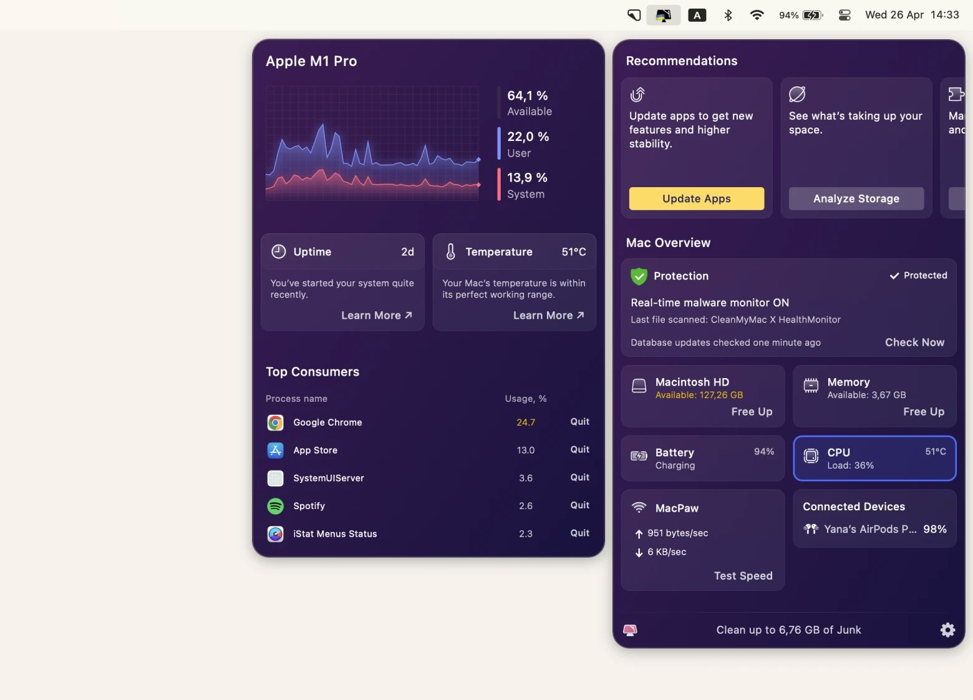The height and width of the screenshot is (700, 973).
Task: Click the Mac Overview heading
Action: (x=668, y=243)
